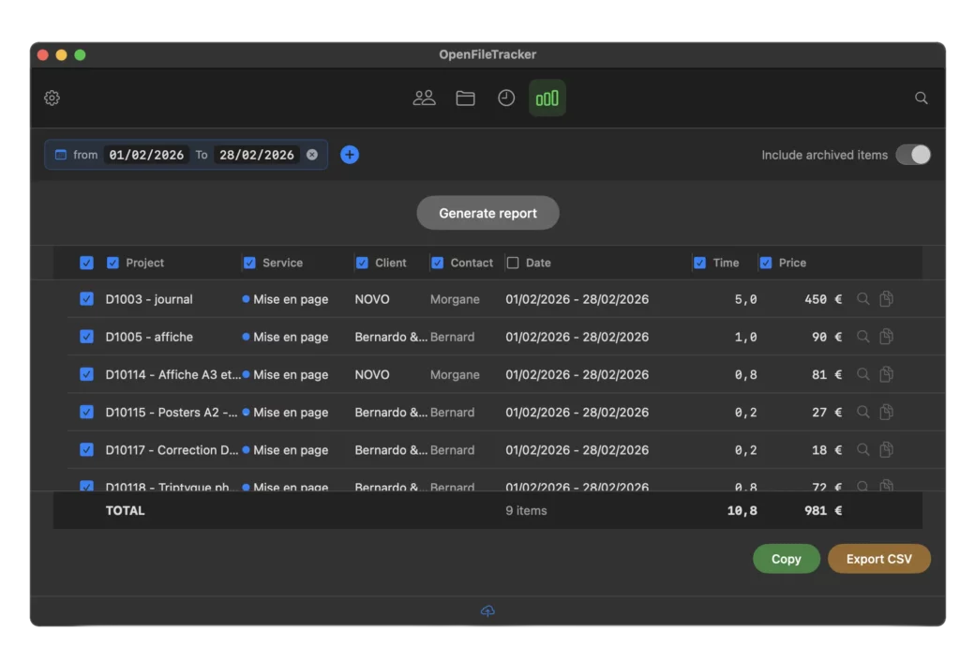The width and height of the screenshot is (960, 648).
Task: Add a filter with the blue plus button
Action: tap(350, 155)
